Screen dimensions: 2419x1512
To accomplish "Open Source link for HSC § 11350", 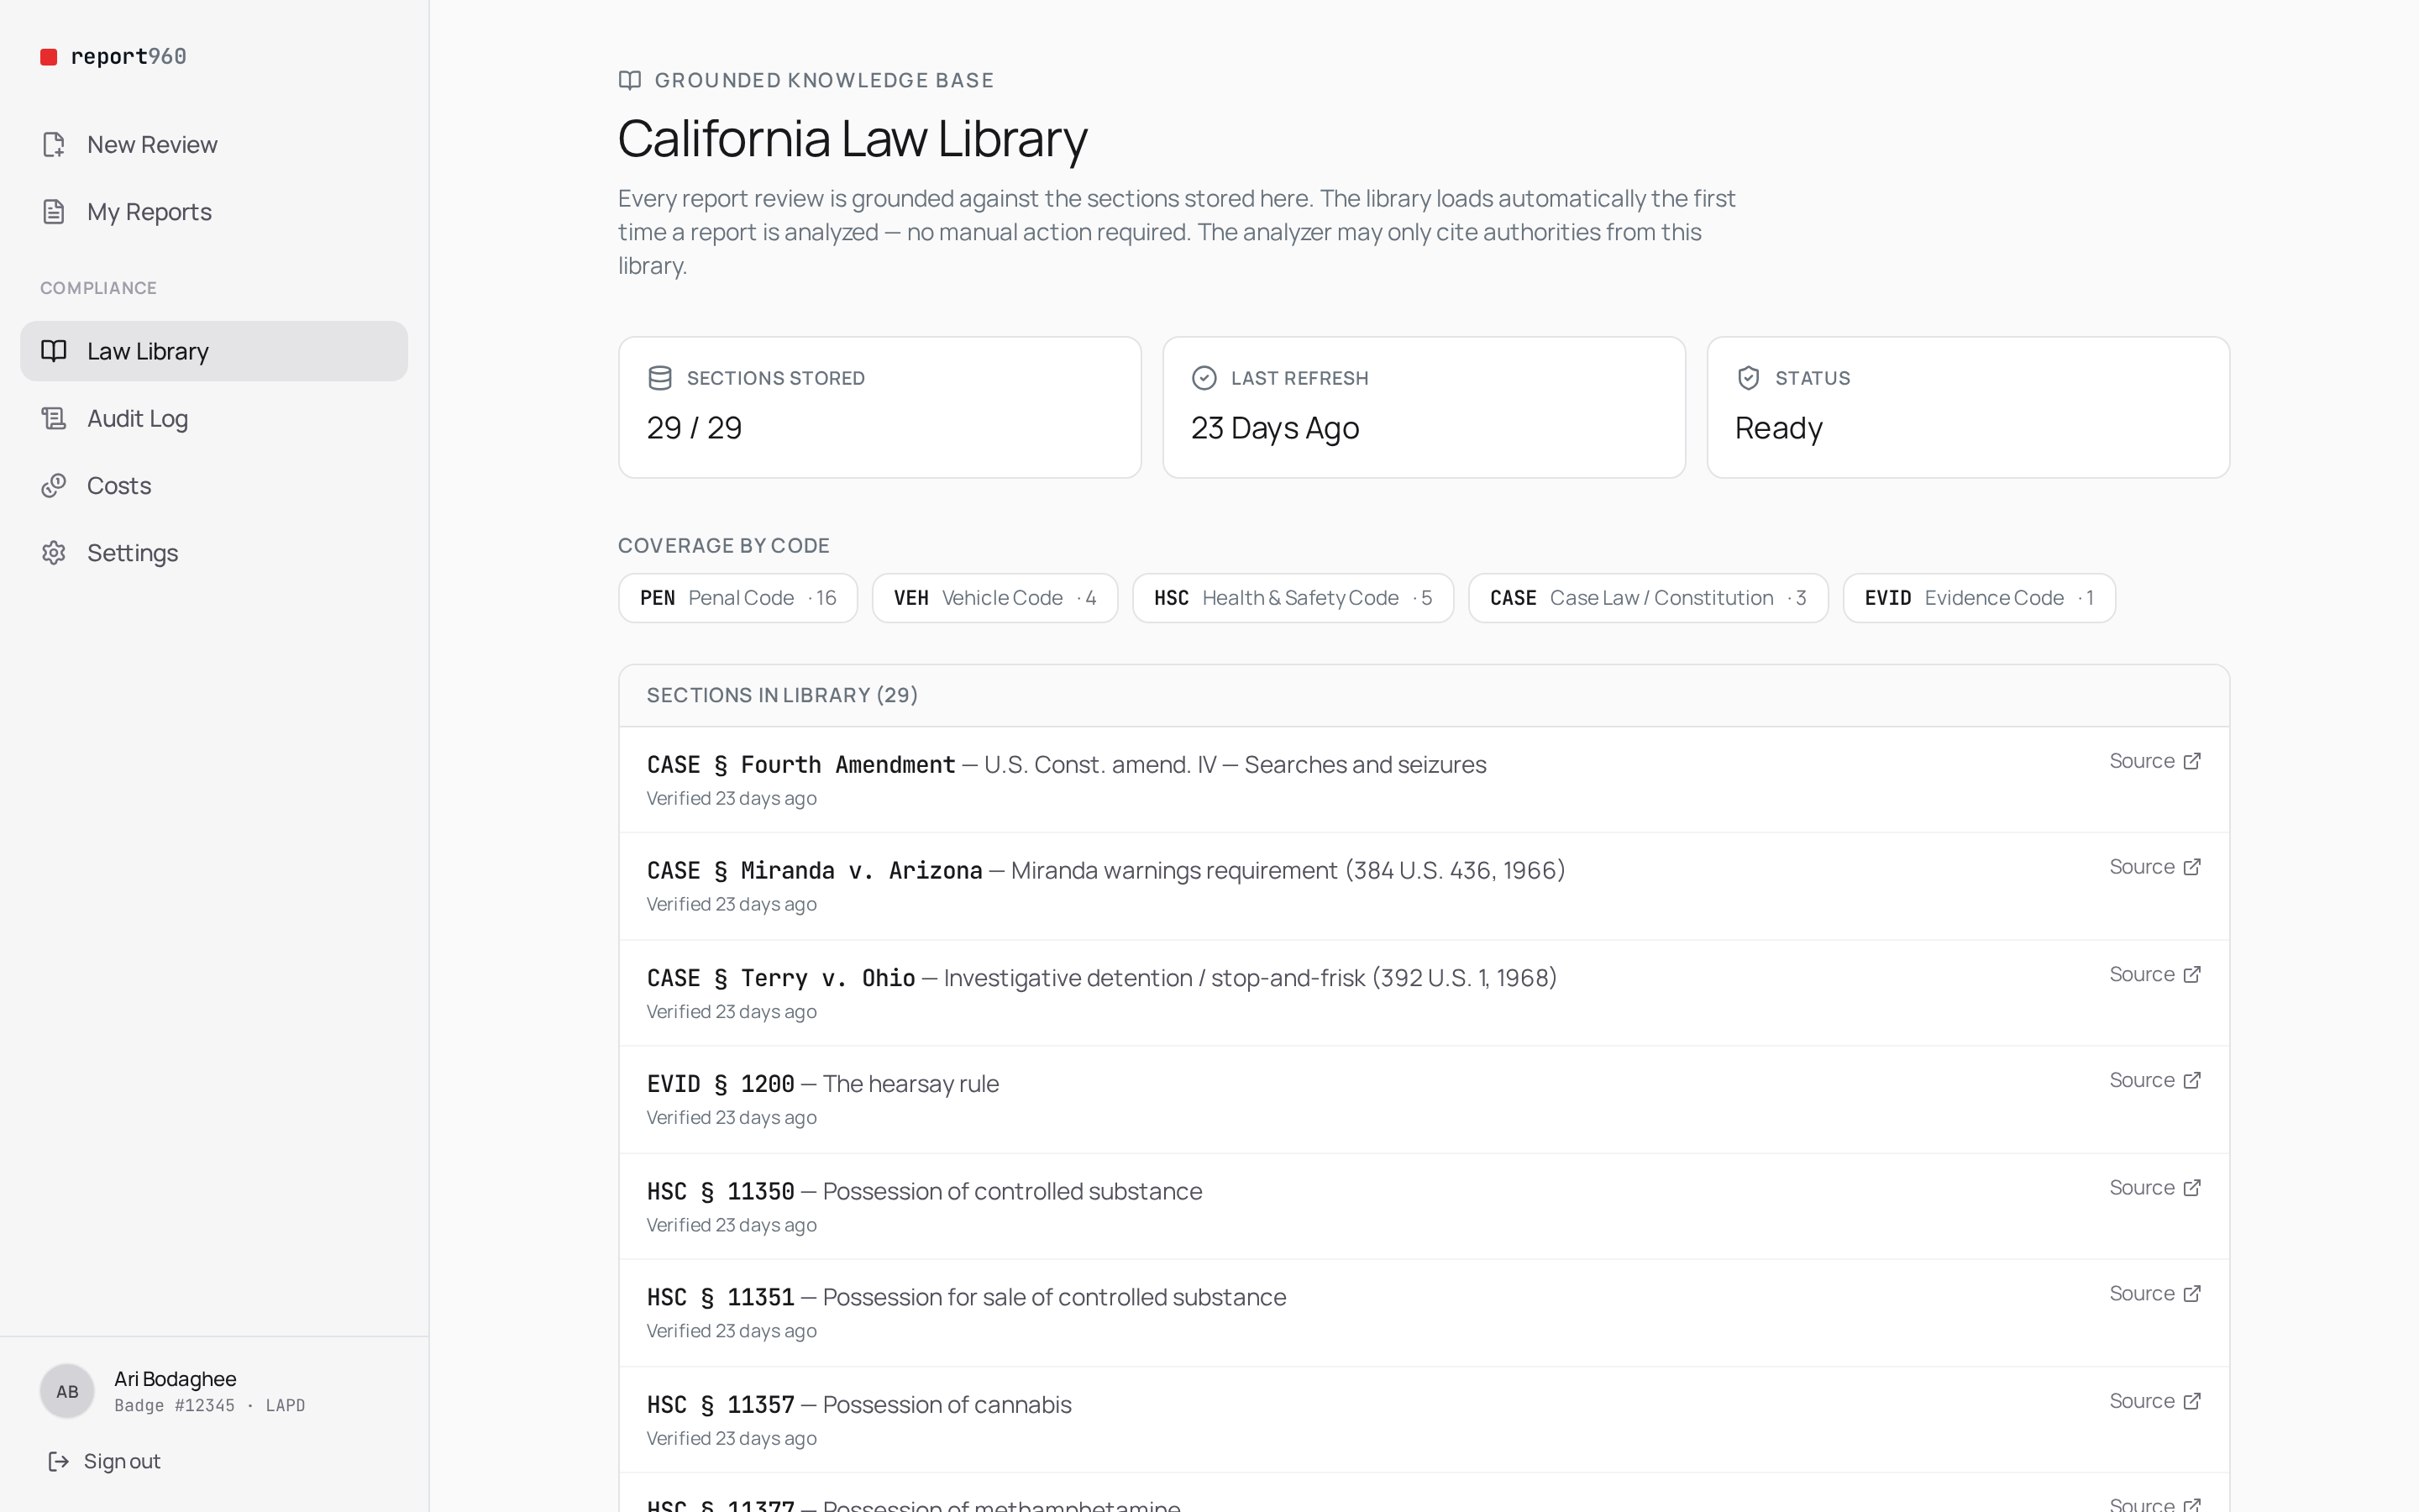I will pos(2155,1188).
